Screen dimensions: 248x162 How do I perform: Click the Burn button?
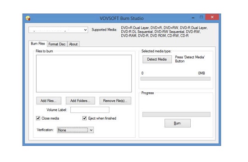click(178, 123)
